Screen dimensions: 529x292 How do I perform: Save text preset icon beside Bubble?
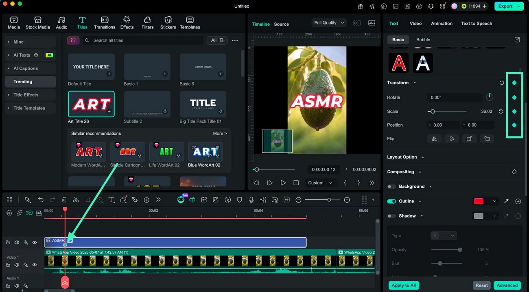(517, 40)
